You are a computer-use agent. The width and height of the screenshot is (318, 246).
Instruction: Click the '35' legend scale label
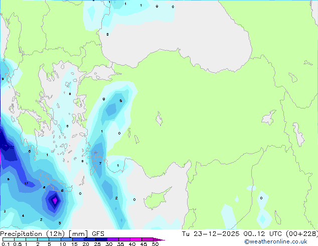(121, 244)
